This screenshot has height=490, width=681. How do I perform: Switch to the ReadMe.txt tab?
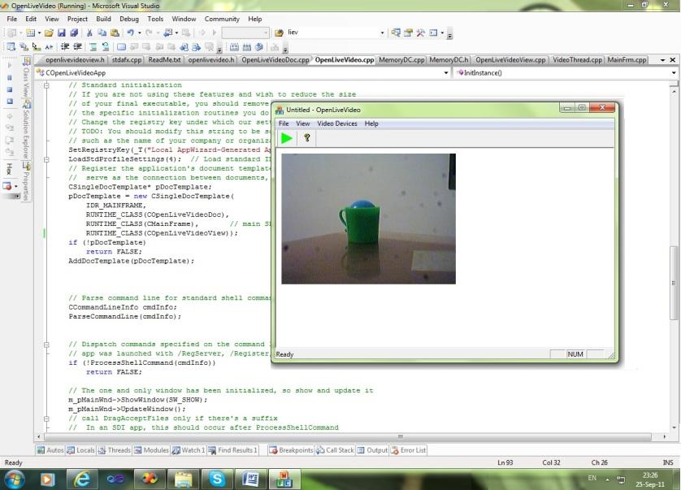click(164, 60)
